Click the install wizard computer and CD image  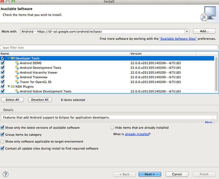[208, 14]
